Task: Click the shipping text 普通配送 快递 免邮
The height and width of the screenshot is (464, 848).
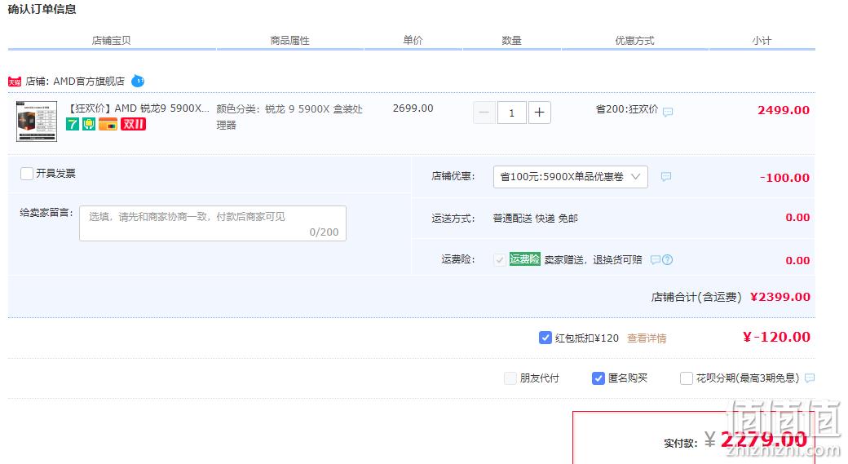Action: [536, 219]
